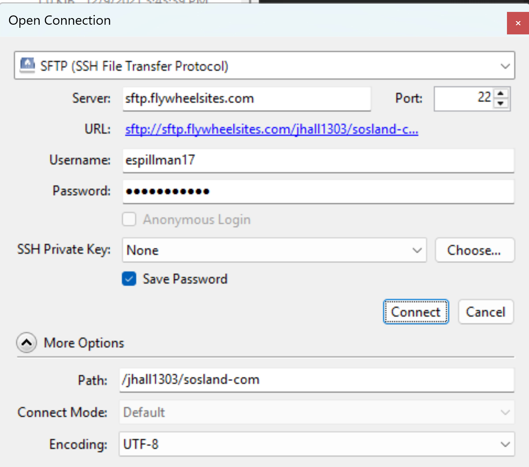The width and height of the screenshot is (529, 467).
Task: Open the sftp.flywheelsites.com URL link
Action: point(272,129)
